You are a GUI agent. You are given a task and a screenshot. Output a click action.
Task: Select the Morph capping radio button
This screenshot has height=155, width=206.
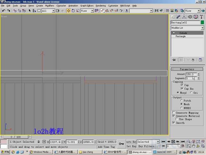click(x=178, y=93)
